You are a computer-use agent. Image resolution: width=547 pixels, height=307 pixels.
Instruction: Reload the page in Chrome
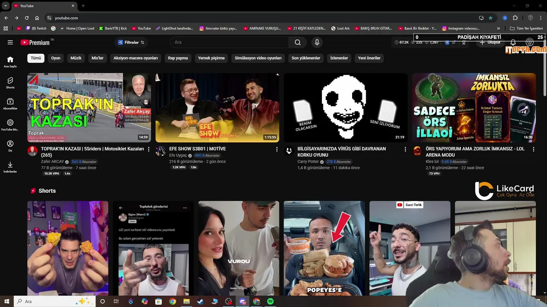click(26, 18)
